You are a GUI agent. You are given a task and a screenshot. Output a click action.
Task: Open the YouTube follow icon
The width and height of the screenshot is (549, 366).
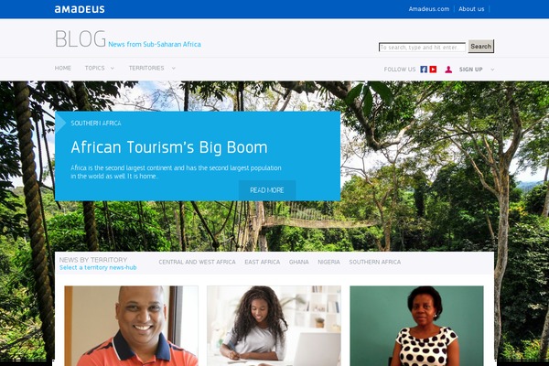point(433,70)
